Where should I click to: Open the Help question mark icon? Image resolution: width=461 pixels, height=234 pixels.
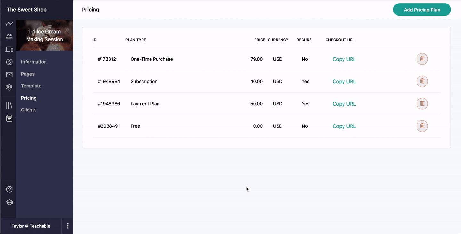[9, 190]
